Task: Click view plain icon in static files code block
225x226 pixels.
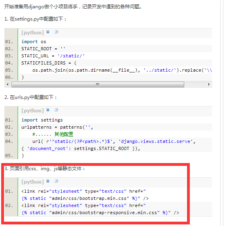Action: tap(48, 181)
